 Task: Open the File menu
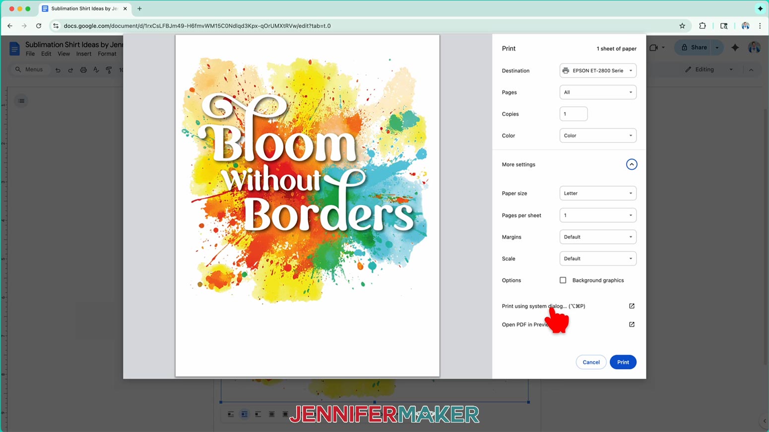coord(30,54)
